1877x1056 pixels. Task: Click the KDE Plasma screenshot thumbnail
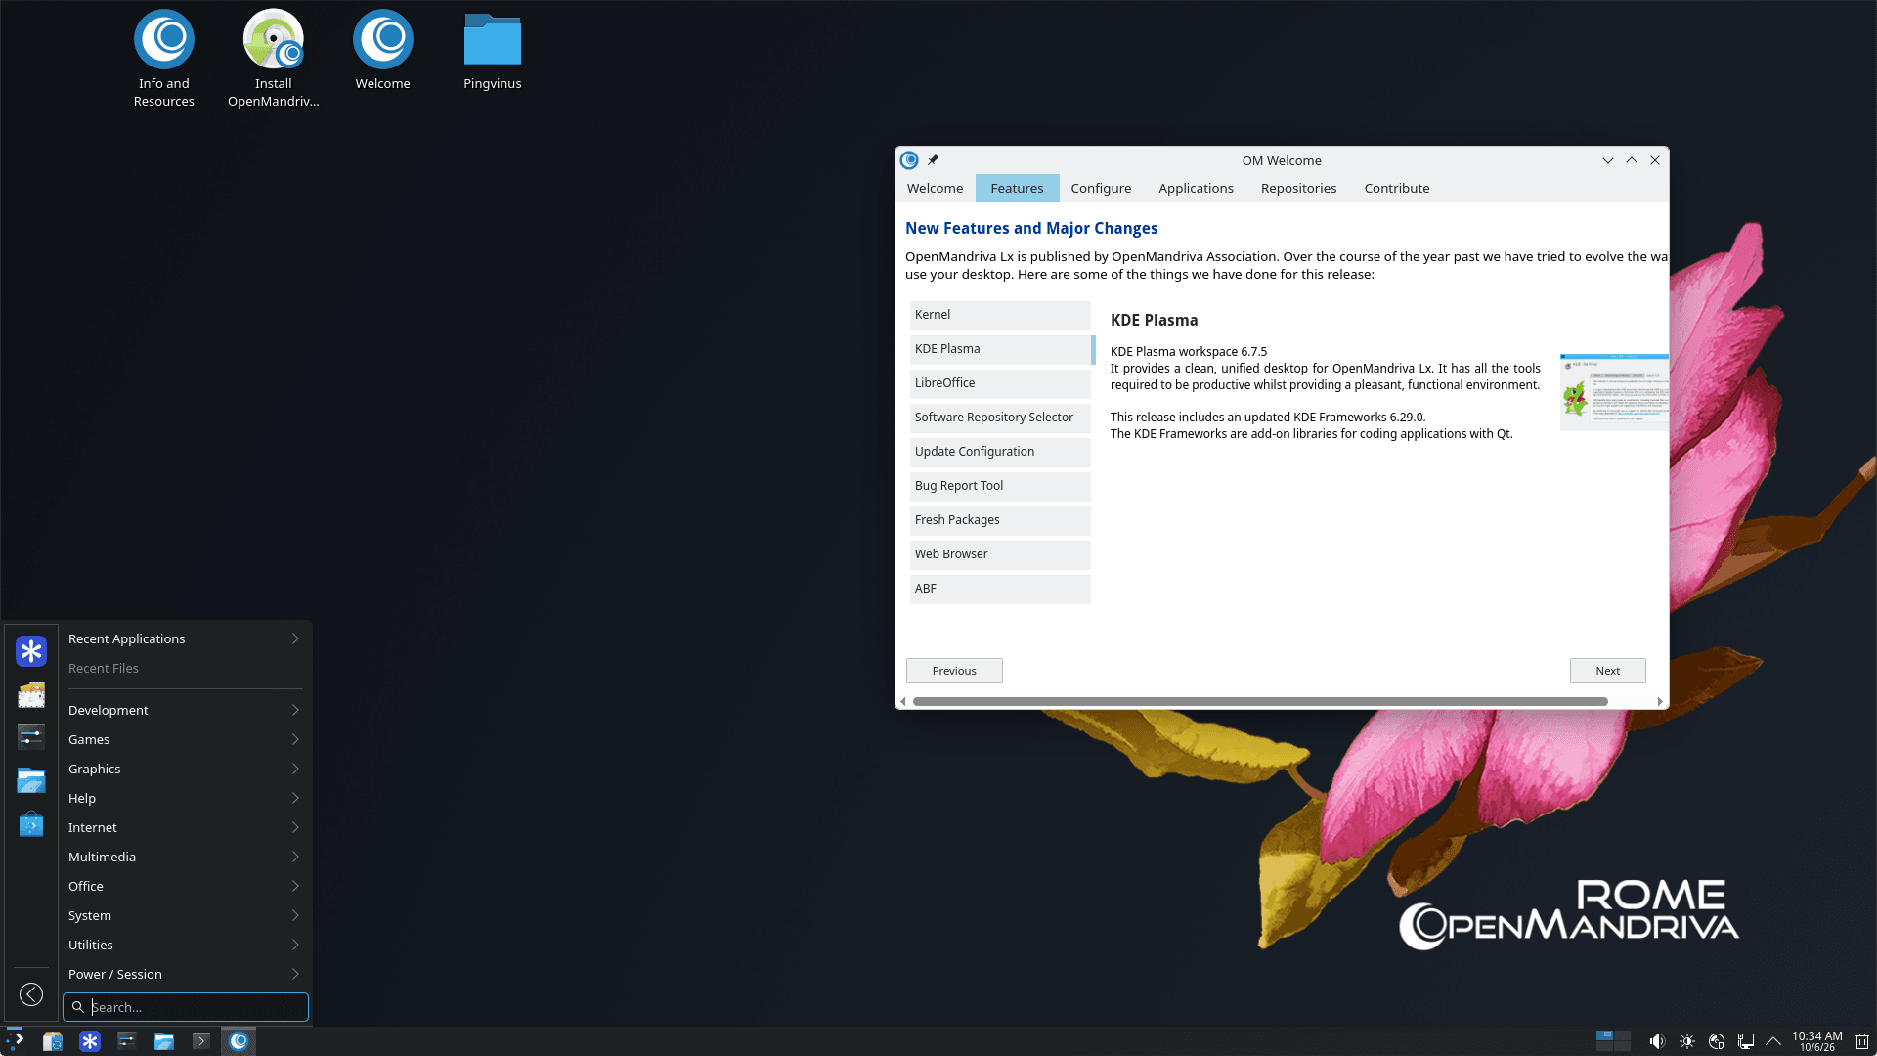point(1614,392)
